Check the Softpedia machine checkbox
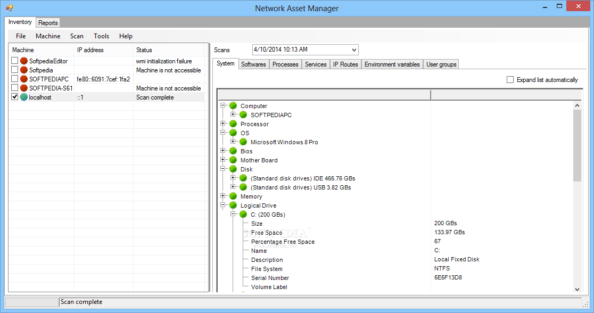594x313 pixels. pyautogui.click(x=14, y=70)
